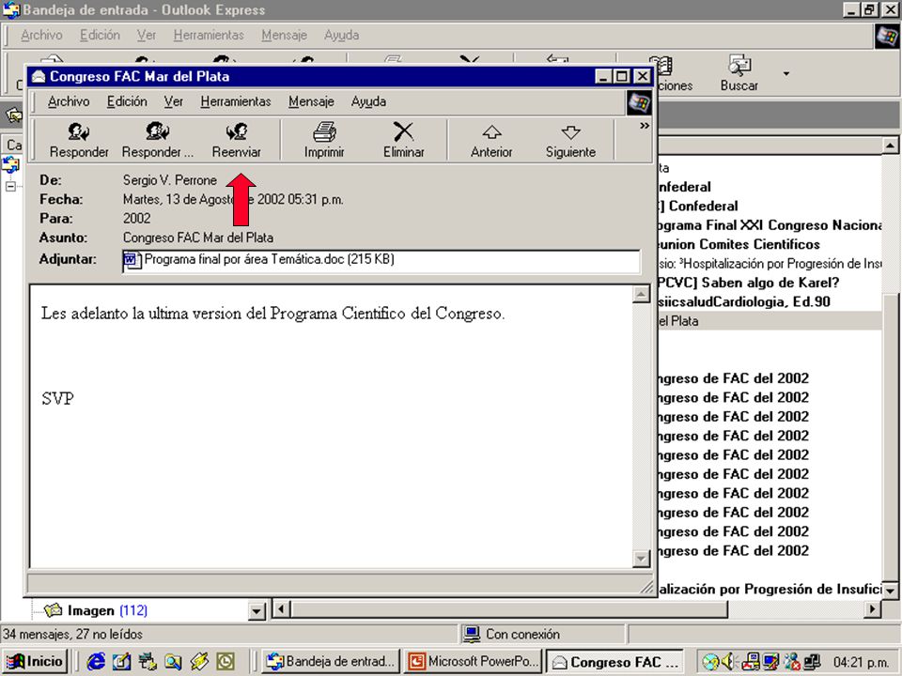Print the message with Imprimir

[324, 140]
